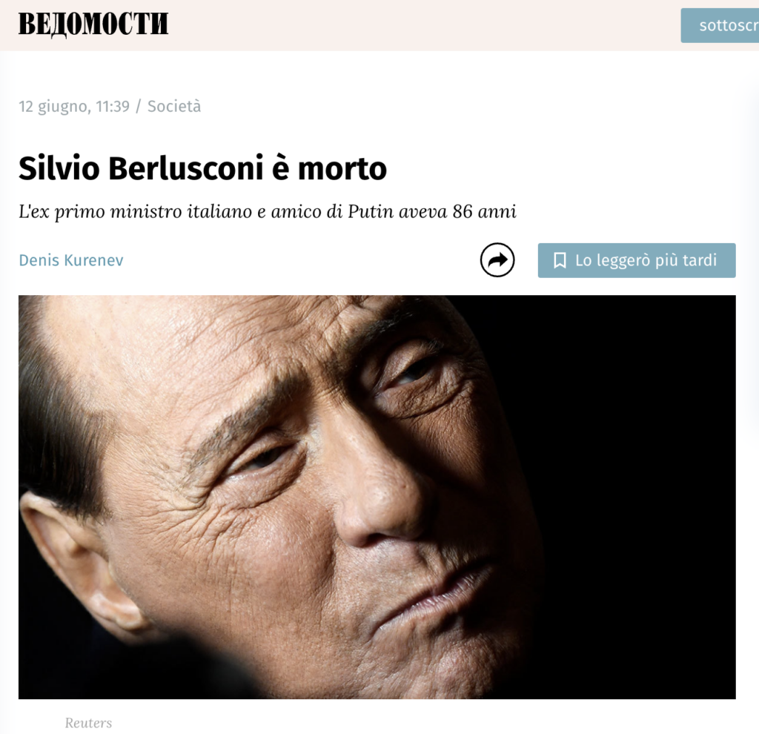Click 86 anni in the subtitle
The image size is (759, 734).
click(x=485, y=211)
